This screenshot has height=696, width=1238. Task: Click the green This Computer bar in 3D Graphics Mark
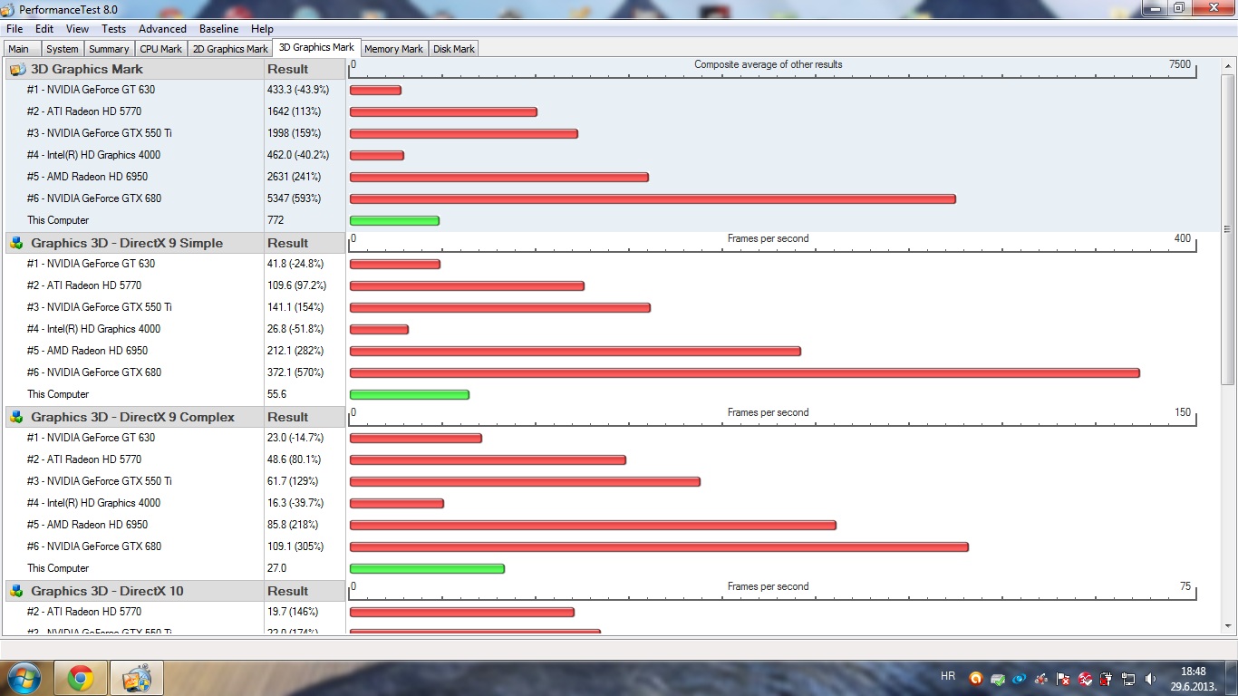point(394,221)
